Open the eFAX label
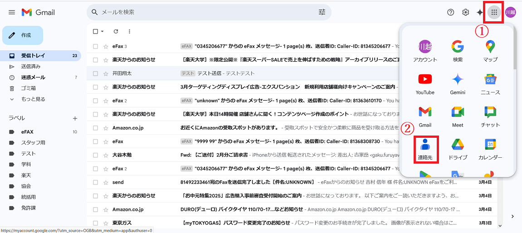The height and width of the screenshot is (233, 522). coord(27,132)
